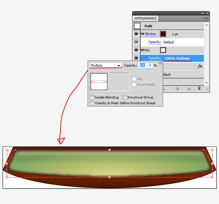The height and width of the screenshot is (204, 219).
Task: Collapse the Stroke disclosure triangle
Action: point(142,34)
